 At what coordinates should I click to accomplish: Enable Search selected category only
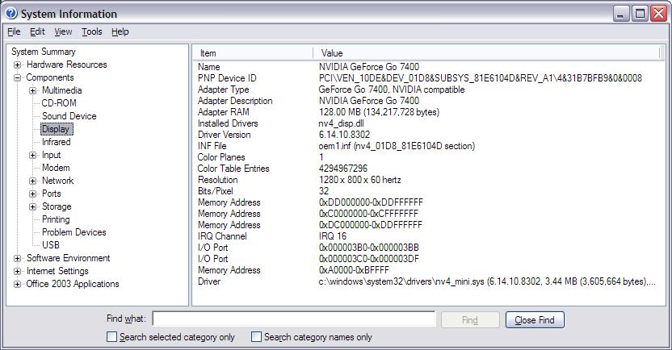[x=111, y=337]
